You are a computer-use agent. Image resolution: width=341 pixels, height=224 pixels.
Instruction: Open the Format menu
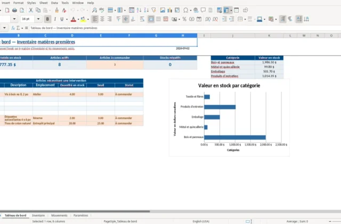click(18, 3)
